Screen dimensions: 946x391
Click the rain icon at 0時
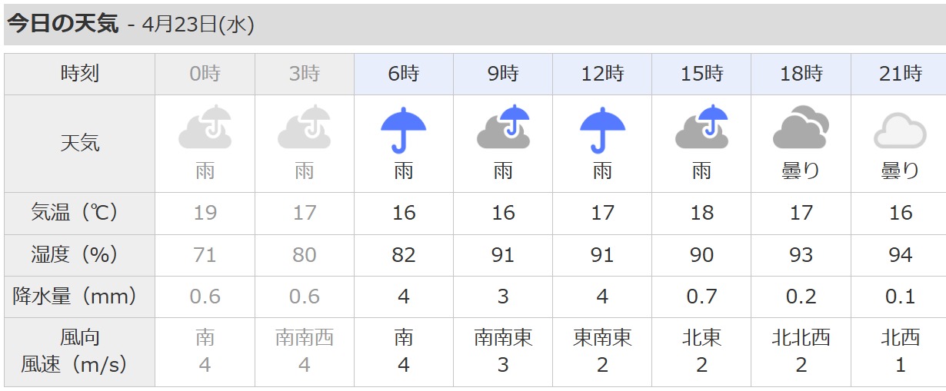click(205, 127)
